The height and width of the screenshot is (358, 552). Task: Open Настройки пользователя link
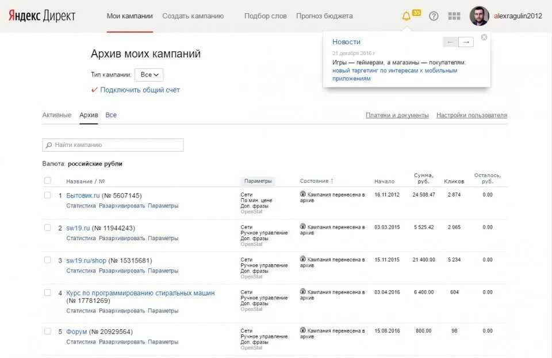pos(471,116)
